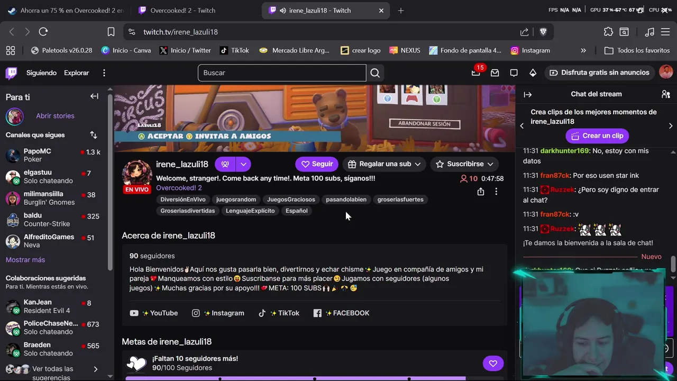The height and width of the screenshot is (381, 677).
Task: Open the chat bubble icon in top bar
Action: (514, 72)
